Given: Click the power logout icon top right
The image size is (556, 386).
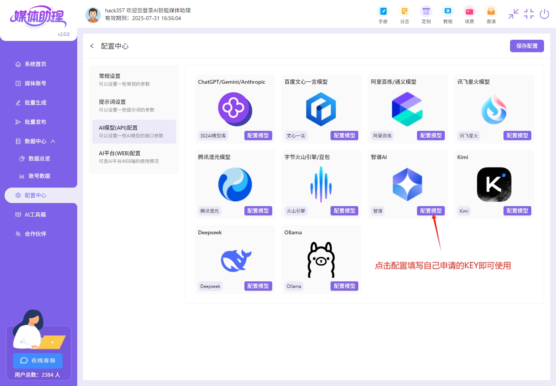Looking at the screenshot, I should pyautogui.click(x=544, y=14).
